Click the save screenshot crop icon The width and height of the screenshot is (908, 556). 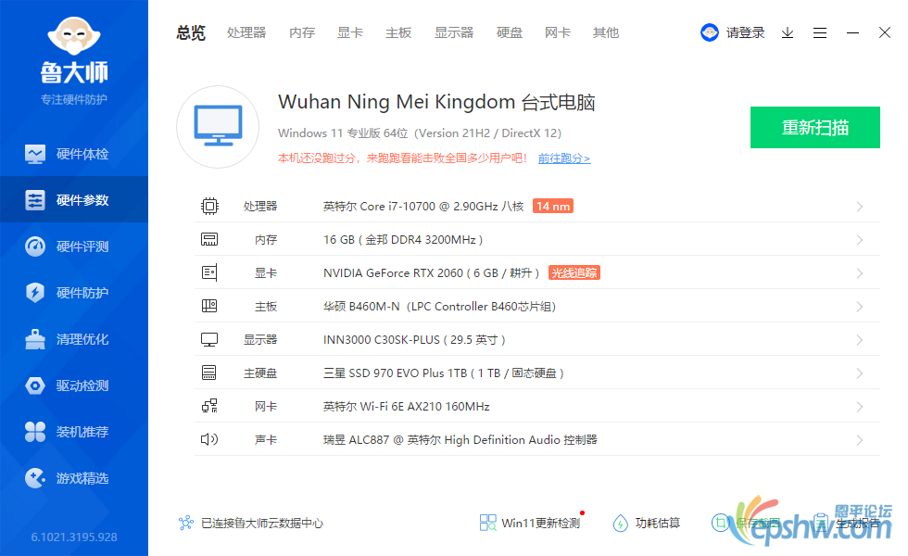(x=721, y=523)
